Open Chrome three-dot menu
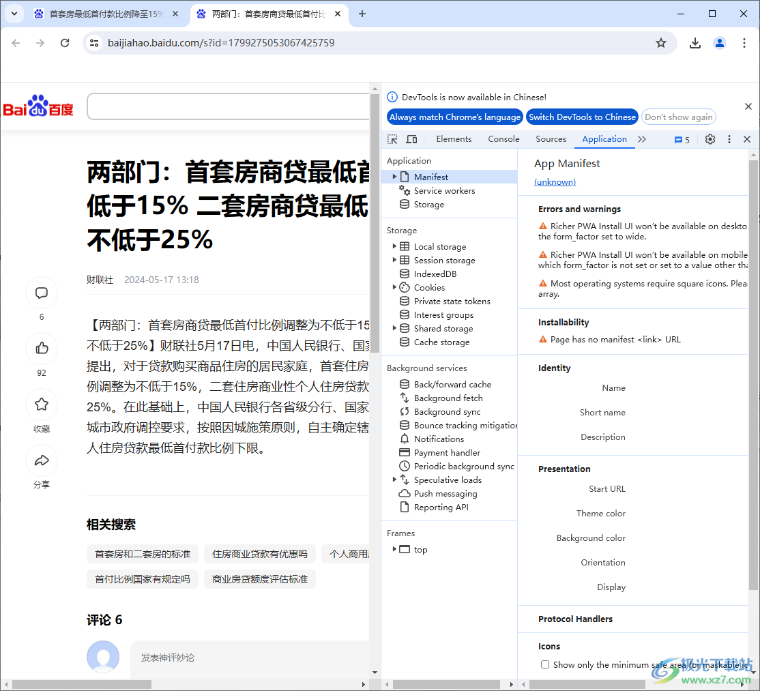 (x=744, y=43)
